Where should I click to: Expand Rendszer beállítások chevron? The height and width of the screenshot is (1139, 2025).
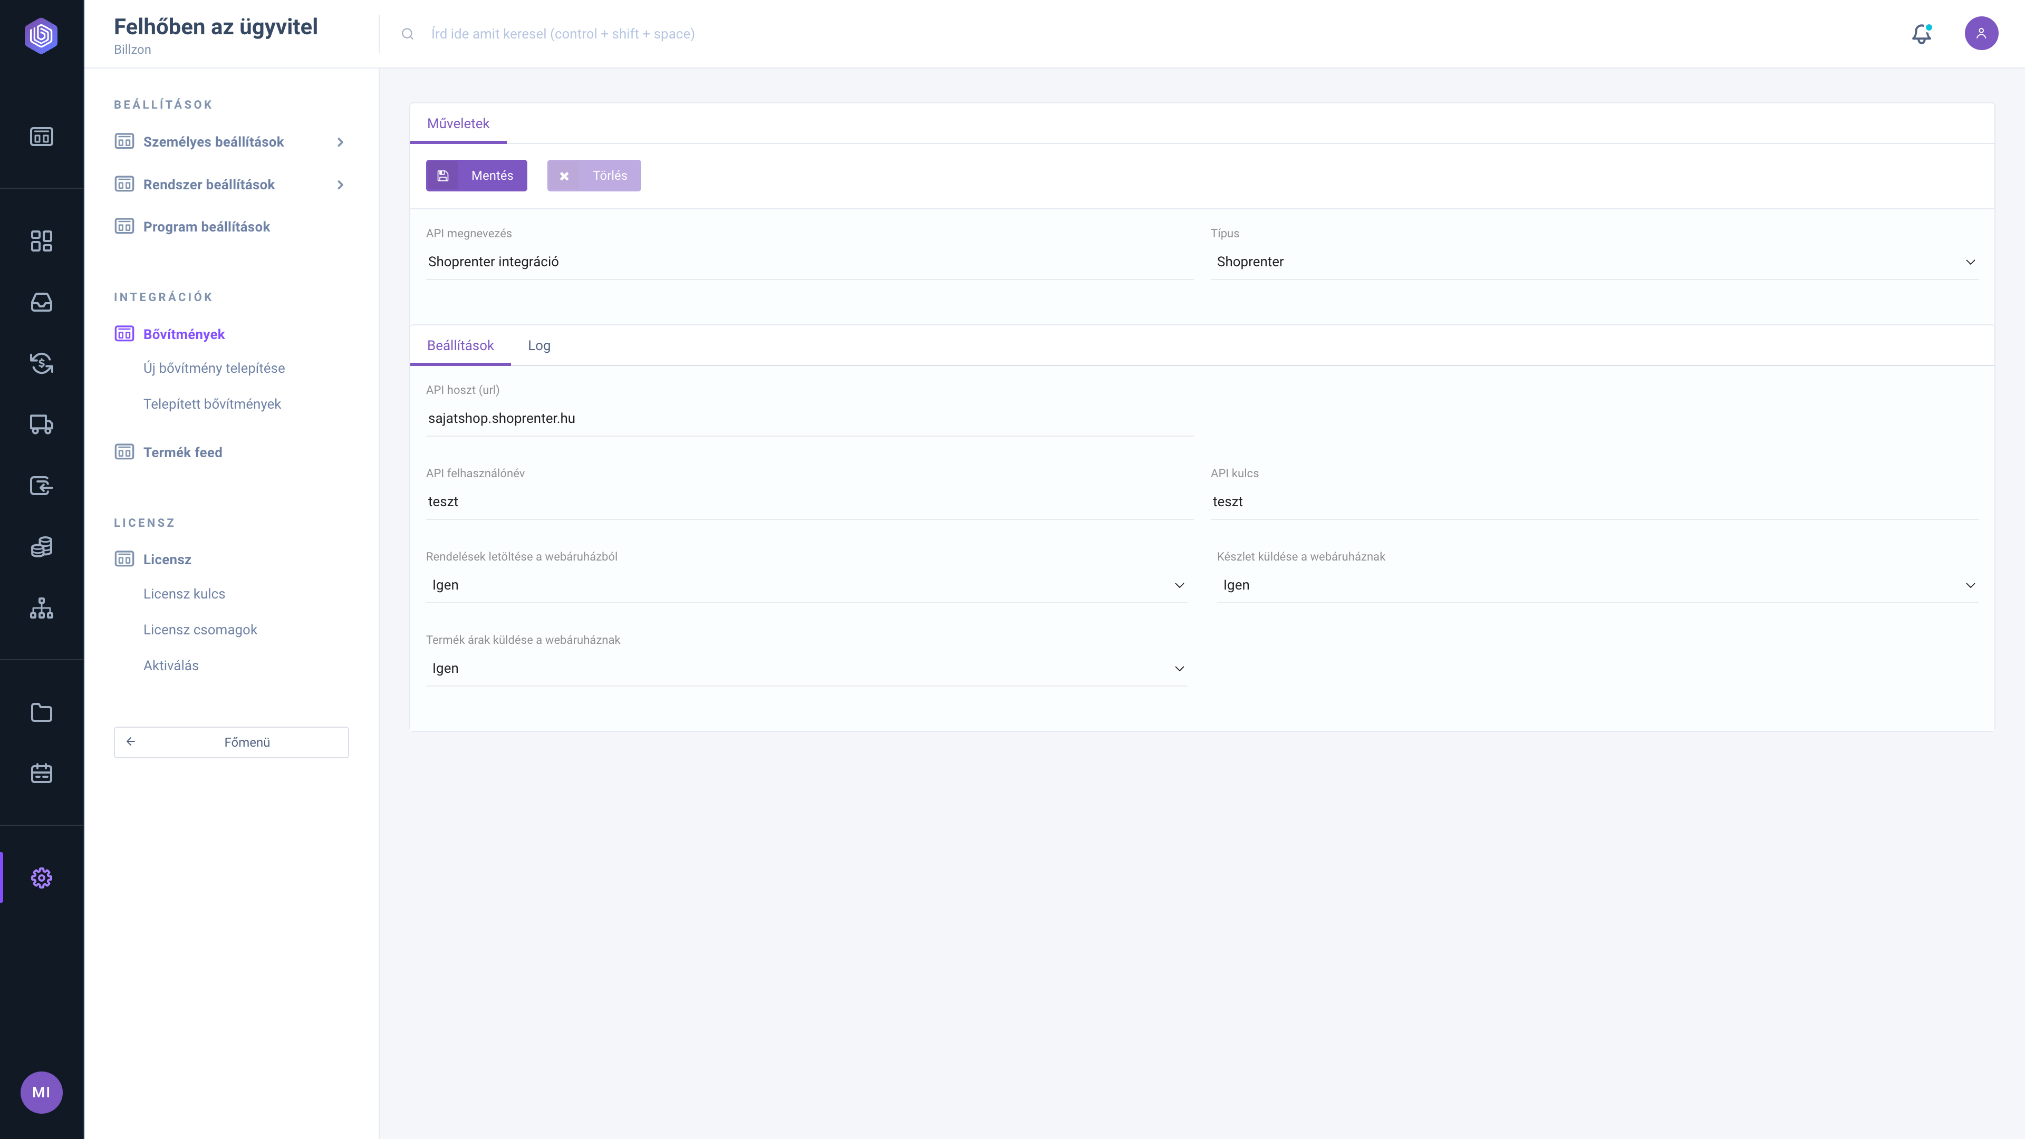point(340,185)
